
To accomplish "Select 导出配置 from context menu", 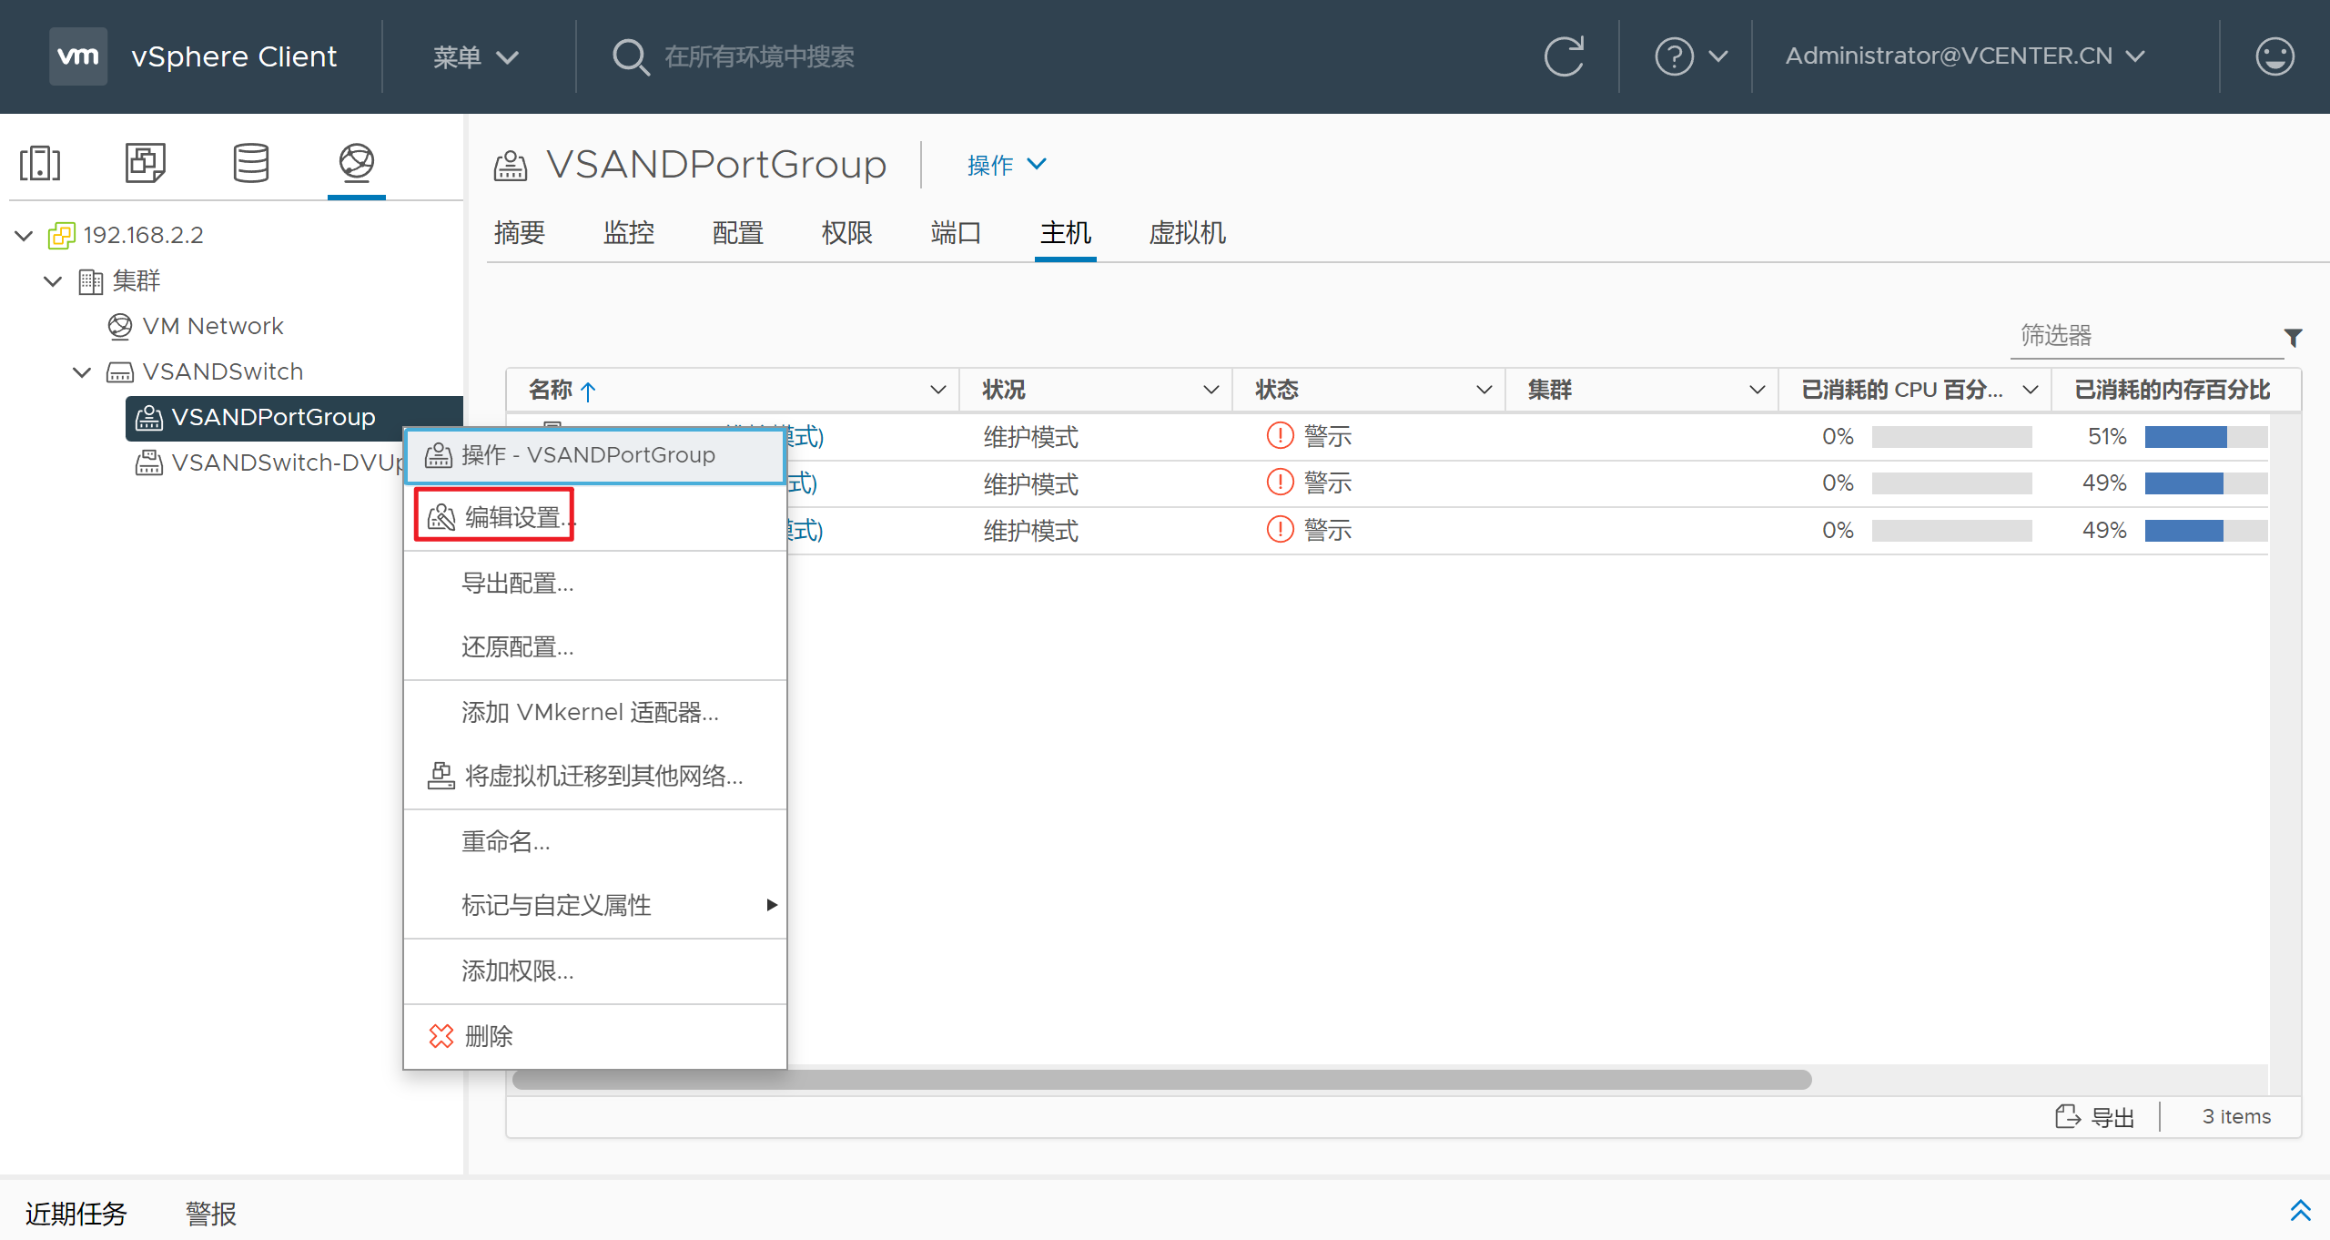I will click(595, 583).
